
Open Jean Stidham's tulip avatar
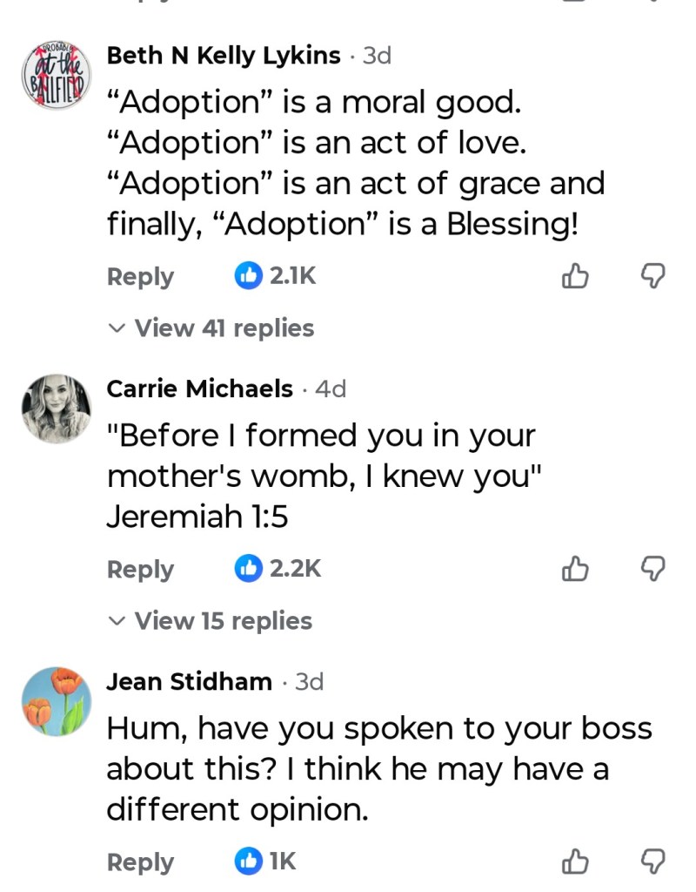tap(56, 701)
